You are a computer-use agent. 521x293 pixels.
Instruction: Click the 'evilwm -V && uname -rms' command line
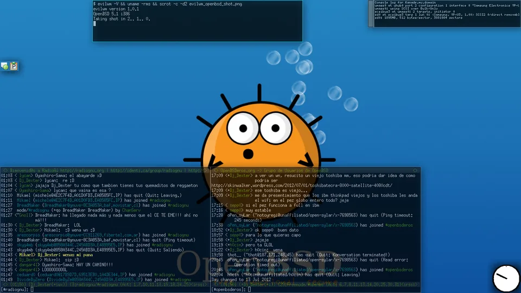(x=168, y=4)
